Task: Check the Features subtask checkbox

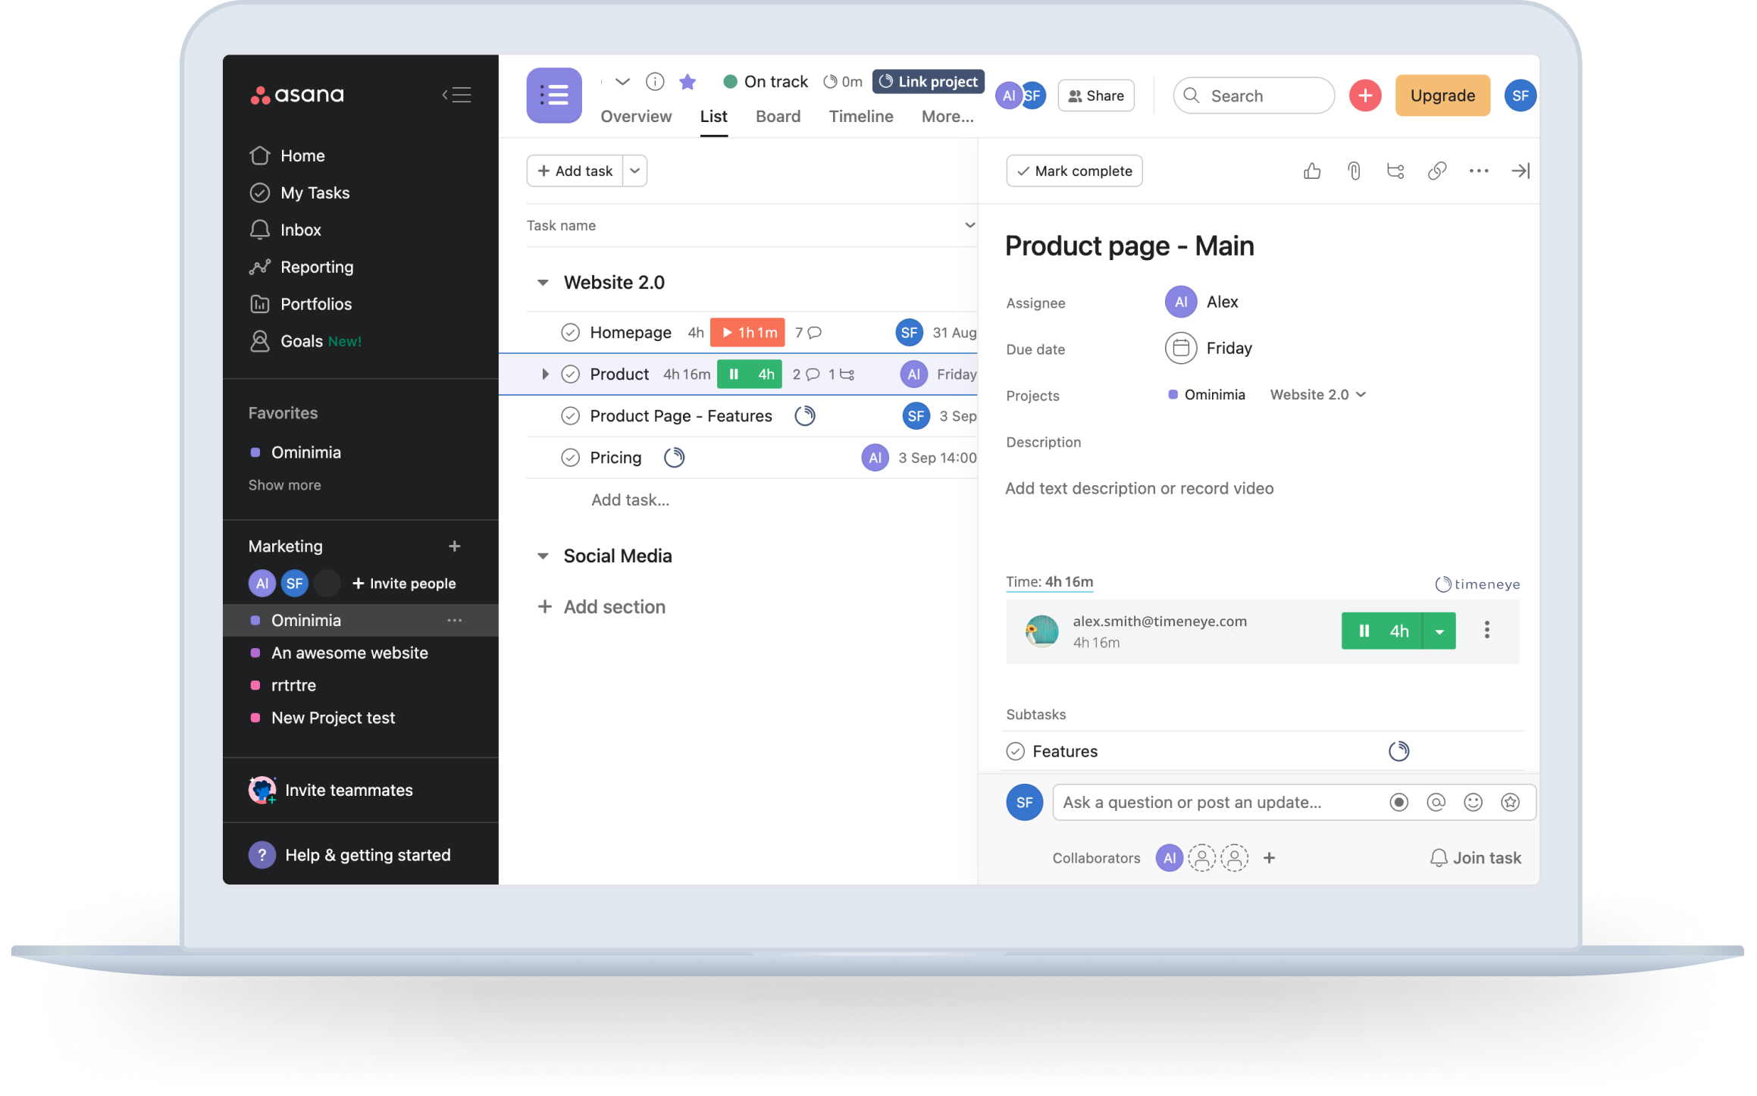Action: coord(1016,751)
